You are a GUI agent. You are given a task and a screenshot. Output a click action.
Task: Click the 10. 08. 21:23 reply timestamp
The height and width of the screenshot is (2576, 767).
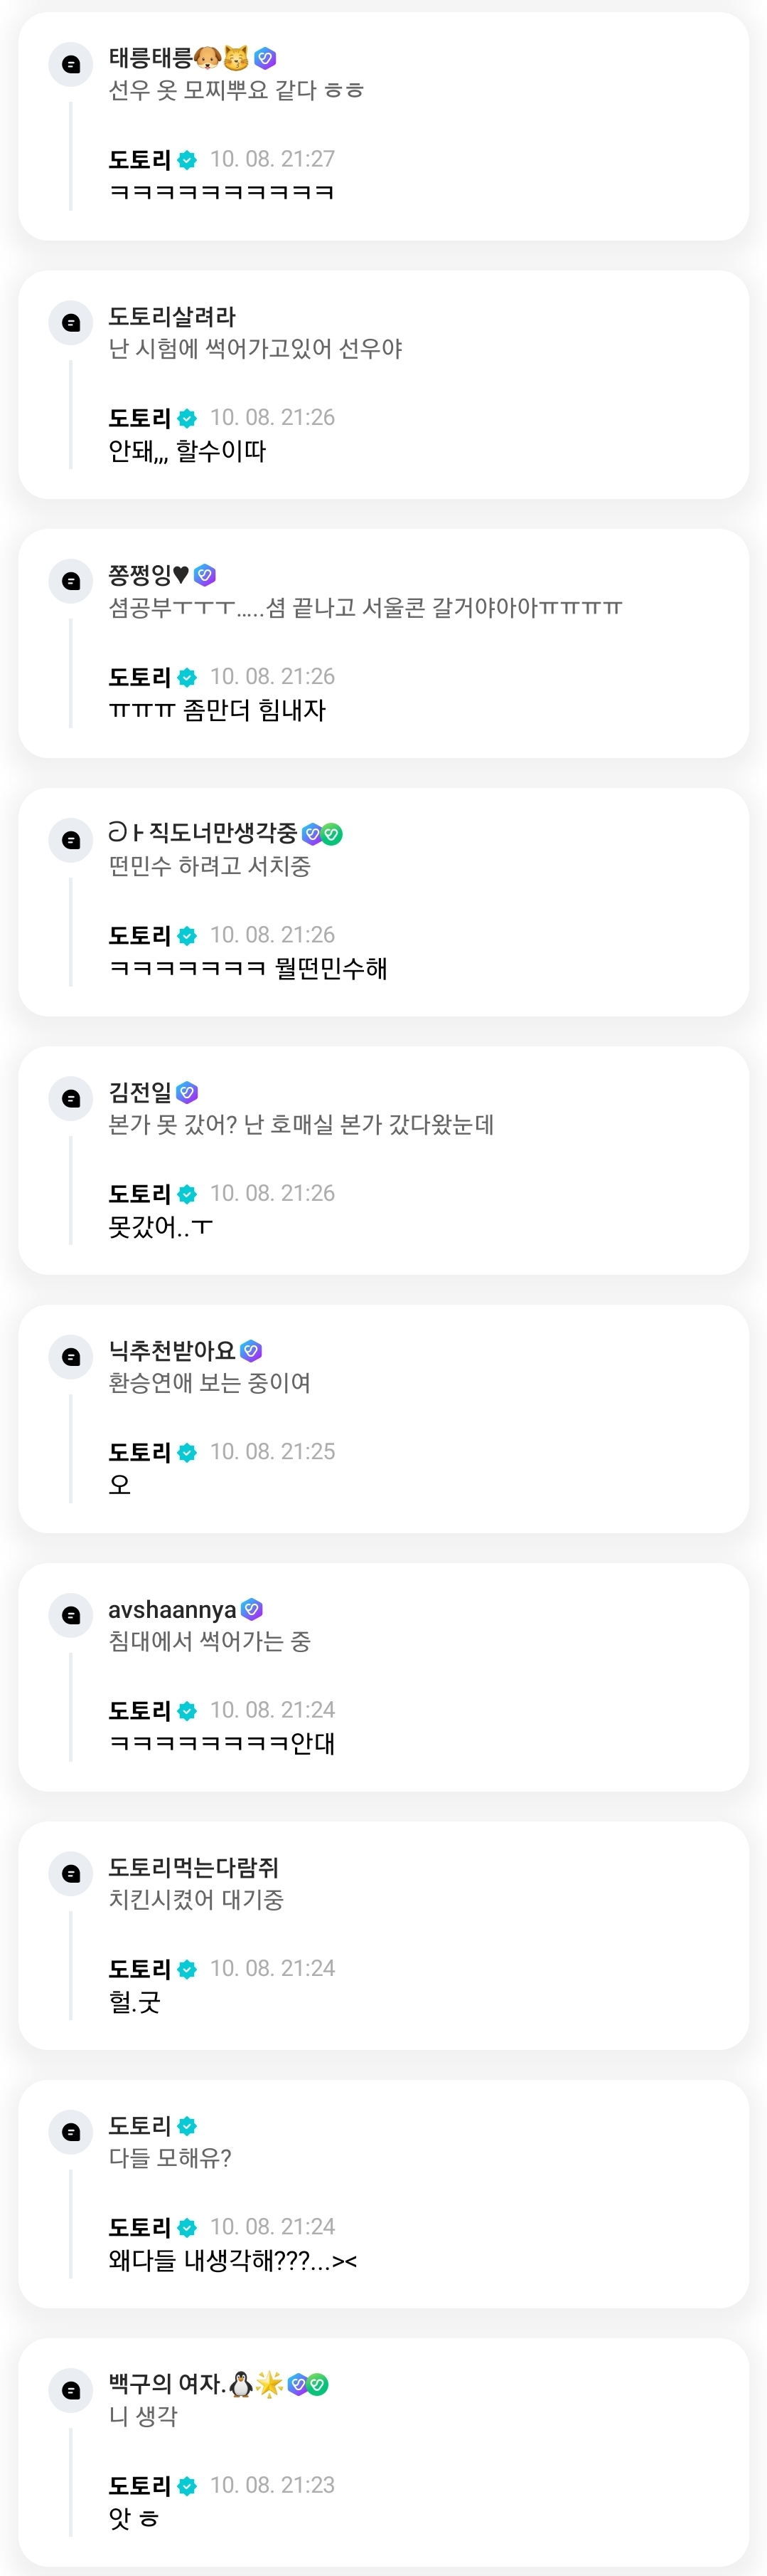[x=272, y=2485]
